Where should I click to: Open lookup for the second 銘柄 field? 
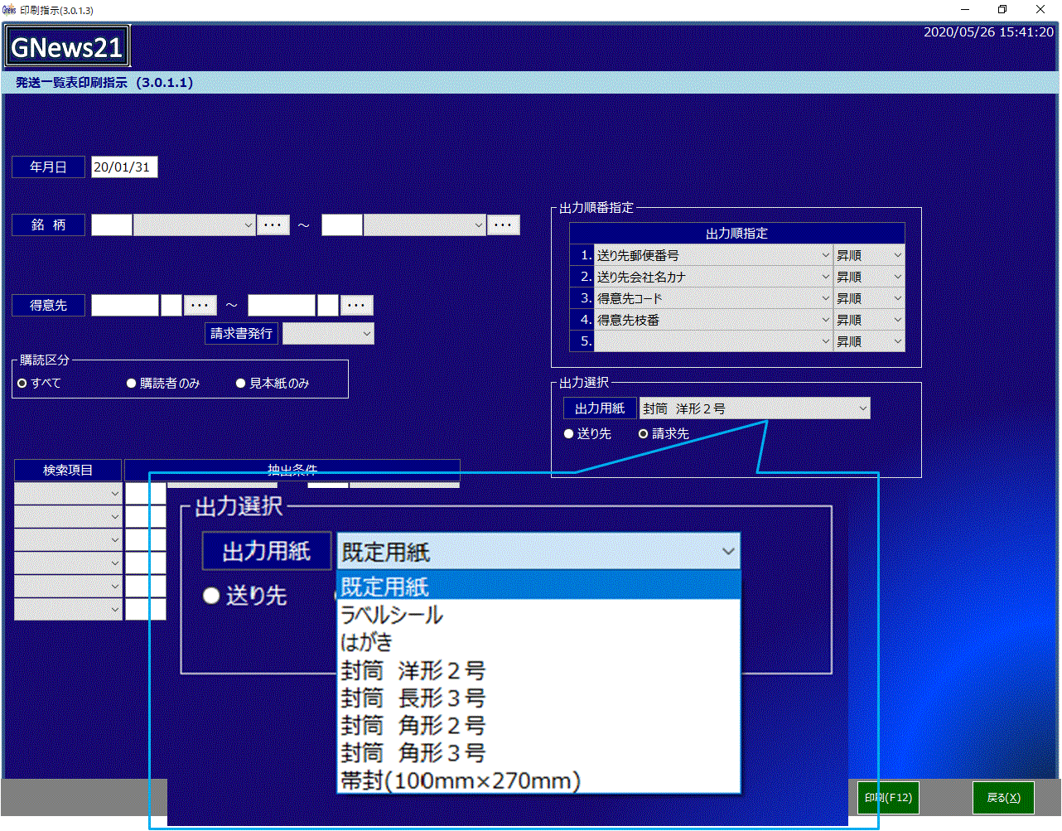point(503,225)
